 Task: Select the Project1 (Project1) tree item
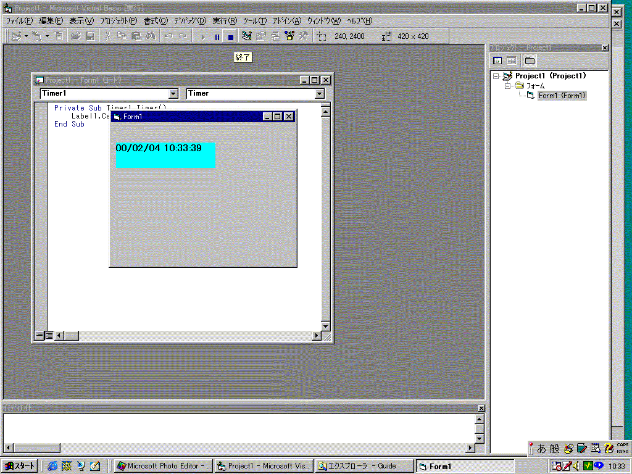tap(551, 76)
